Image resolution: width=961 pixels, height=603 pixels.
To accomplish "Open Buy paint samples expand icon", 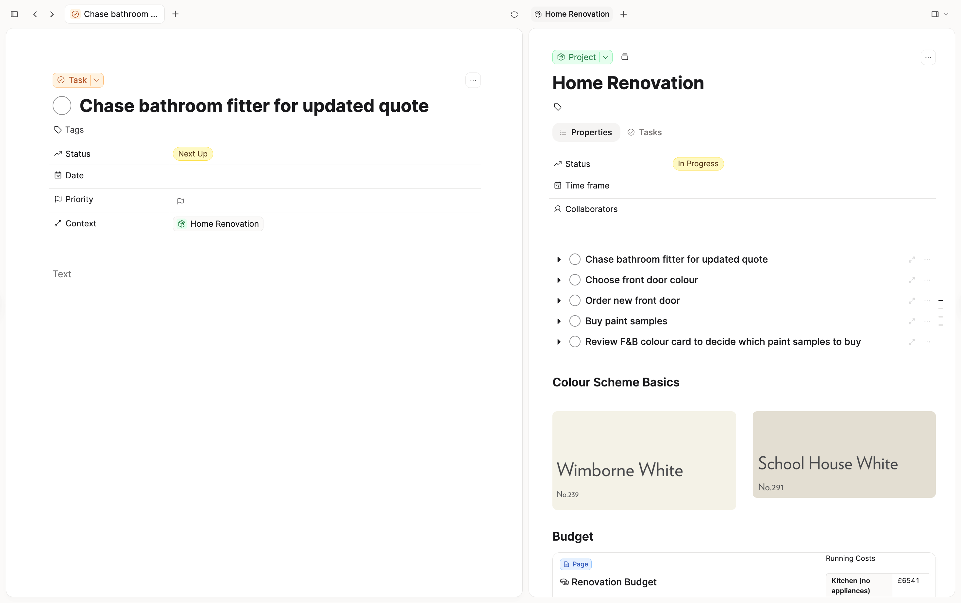I will point(912,321).
